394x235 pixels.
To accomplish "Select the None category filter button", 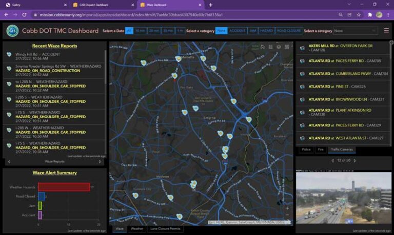I will 222,31.
